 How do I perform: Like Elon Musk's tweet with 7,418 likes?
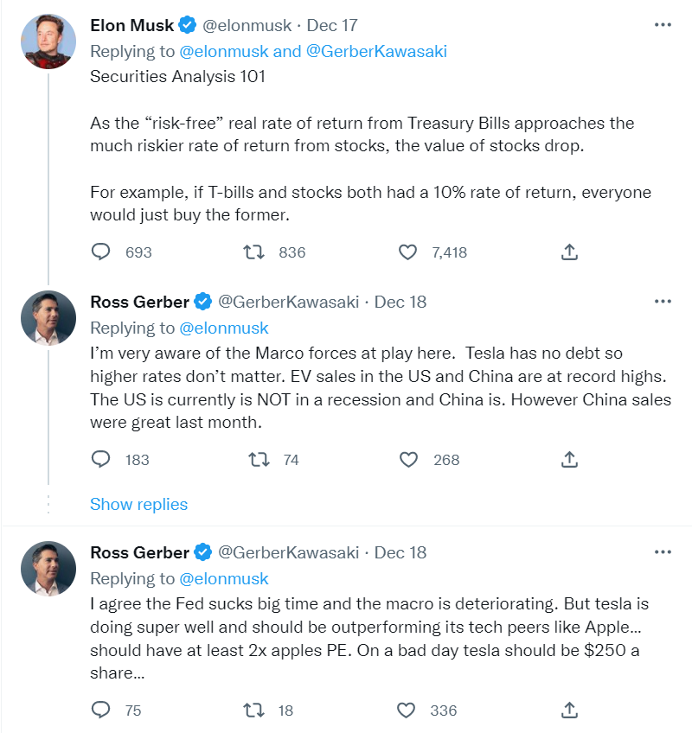tap(408, 252)
